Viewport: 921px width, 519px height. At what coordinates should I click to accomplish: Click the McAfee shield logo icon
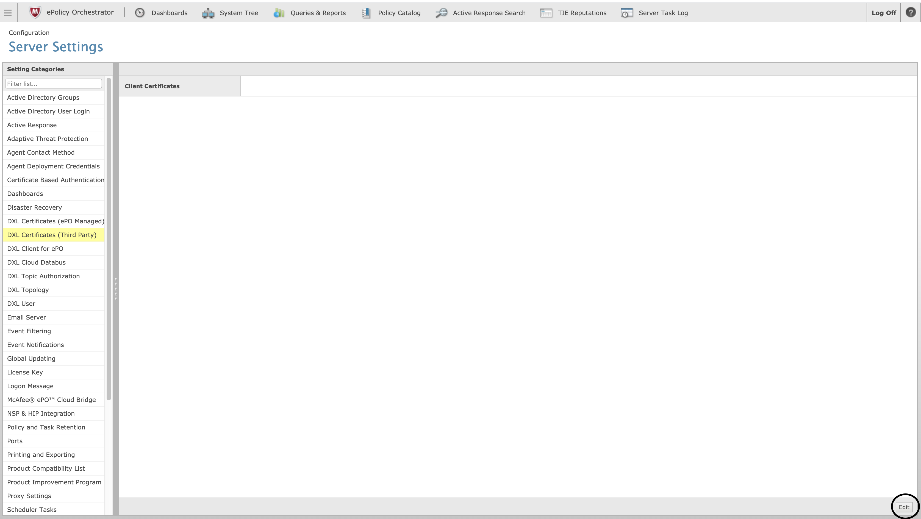point(35,13)
